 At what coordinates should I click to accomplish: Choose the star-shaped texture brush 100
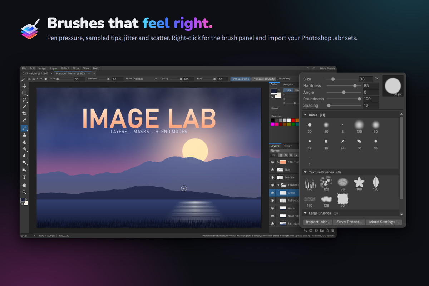tap(359, 184)
